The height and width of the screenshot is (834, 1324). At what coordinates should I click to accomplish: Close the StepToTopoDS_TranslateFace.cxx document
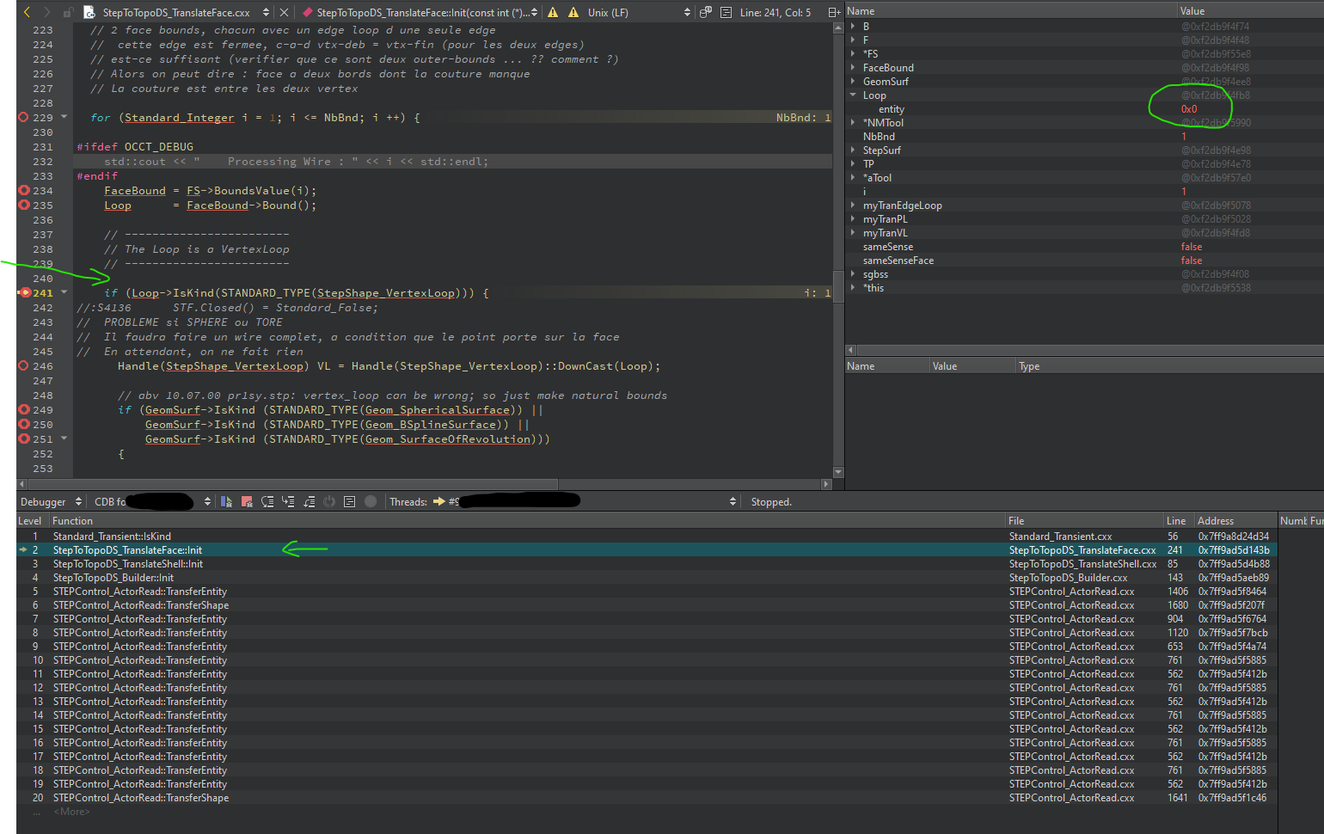pos(284,12)
